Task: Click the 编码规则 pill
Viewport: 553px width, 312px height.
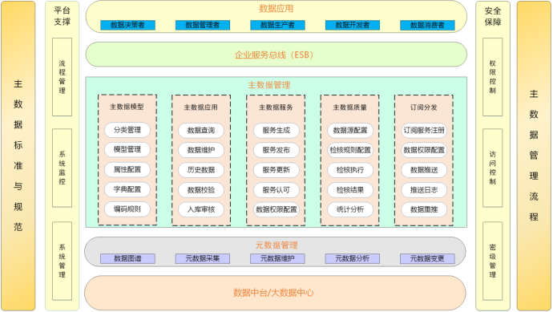Action: point(127,209)
